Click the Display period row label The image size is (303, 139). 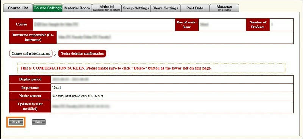point(30,80)
